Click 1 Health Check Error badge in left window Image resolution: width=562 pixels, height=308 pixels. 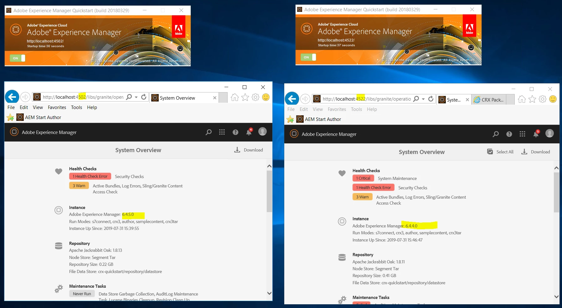(x=90, y=176)
